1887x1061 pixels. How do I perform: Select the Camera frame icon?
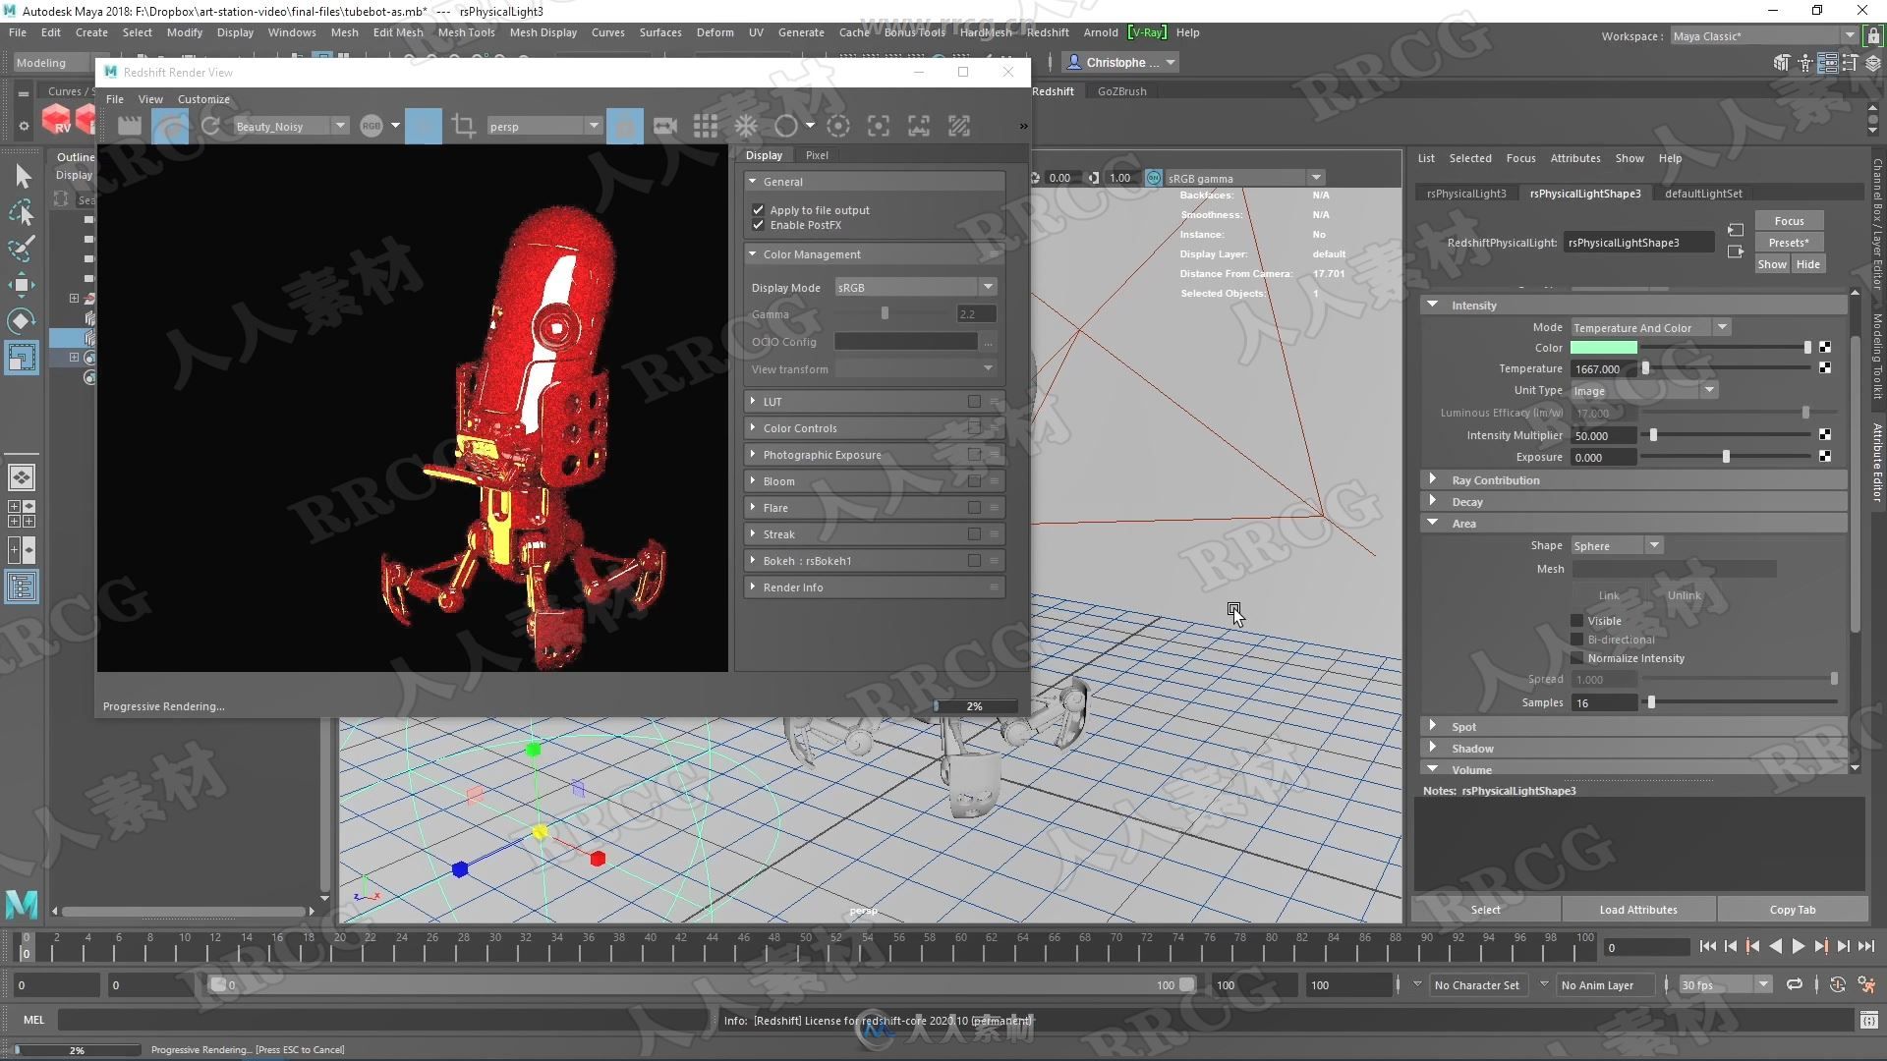pyautogui.click(x=918, y=126)
